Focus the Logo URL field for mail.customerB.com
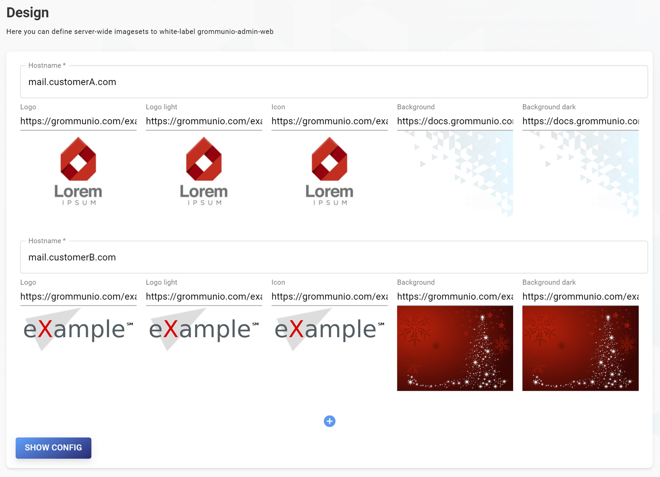 (x=78, y=297)
